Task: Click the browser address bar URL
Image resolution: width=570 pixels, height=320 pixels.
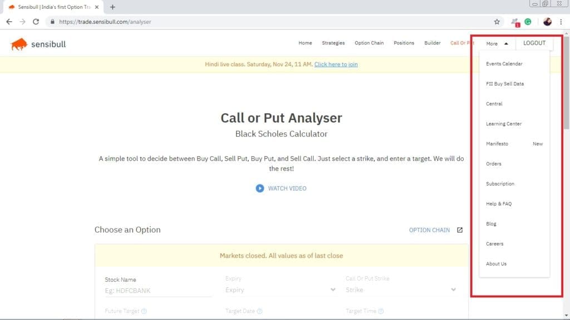Action: click(105, 22)
